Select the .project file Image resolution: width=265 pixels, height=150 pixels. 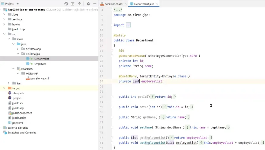[17, 98]
